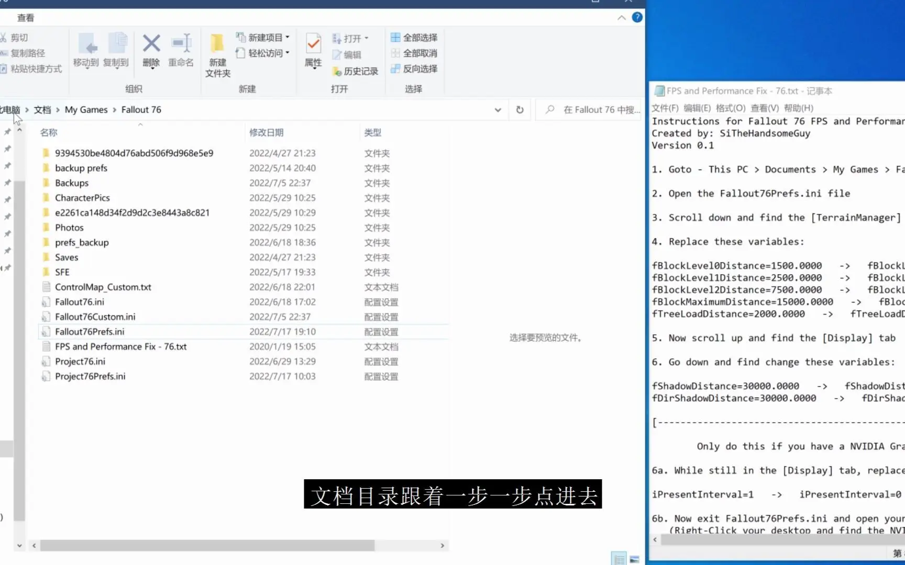This screenshot has height=565, width=905.
Task: Click the Fallout 76 breadcrumb segment
Action: click(x=141, y=109)
